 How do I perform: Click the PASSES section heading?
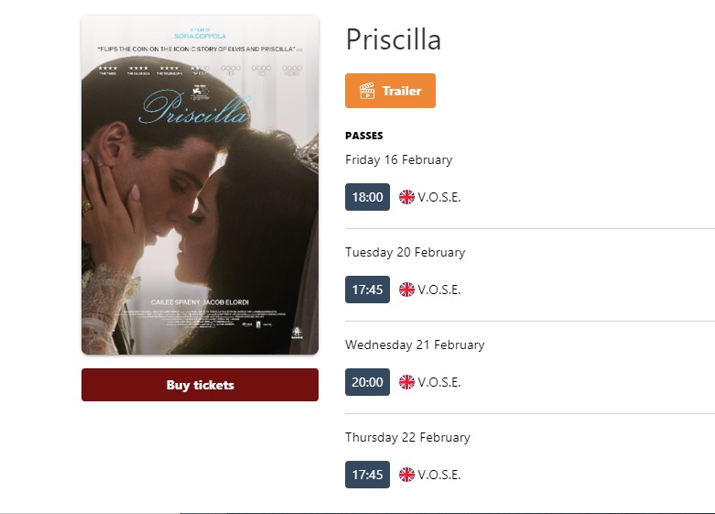pyautogui.click(x=363, y=136)
